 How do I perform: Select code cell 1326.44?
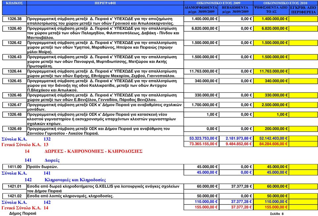click(14, 71)
